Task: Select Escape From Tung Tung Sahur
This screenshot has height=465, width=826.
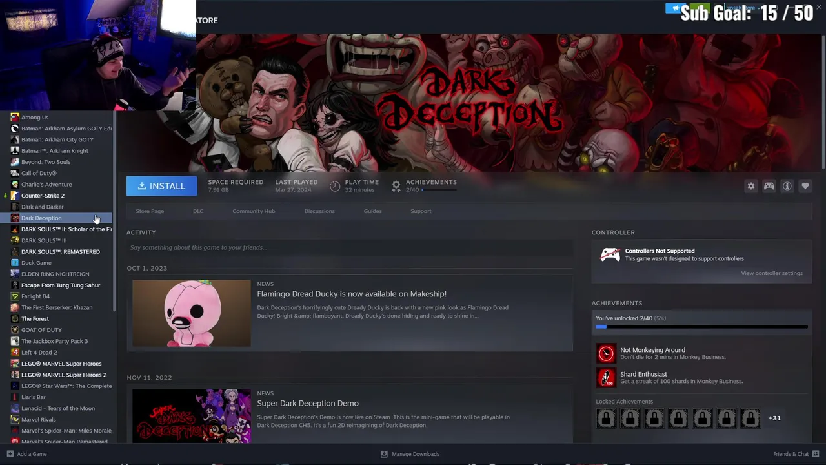Action: coord(61,285)
